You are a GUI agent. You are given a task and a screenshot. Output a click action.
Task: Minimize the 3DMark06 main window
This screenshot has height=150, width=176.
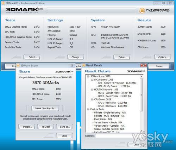click(x=157, y=3)
